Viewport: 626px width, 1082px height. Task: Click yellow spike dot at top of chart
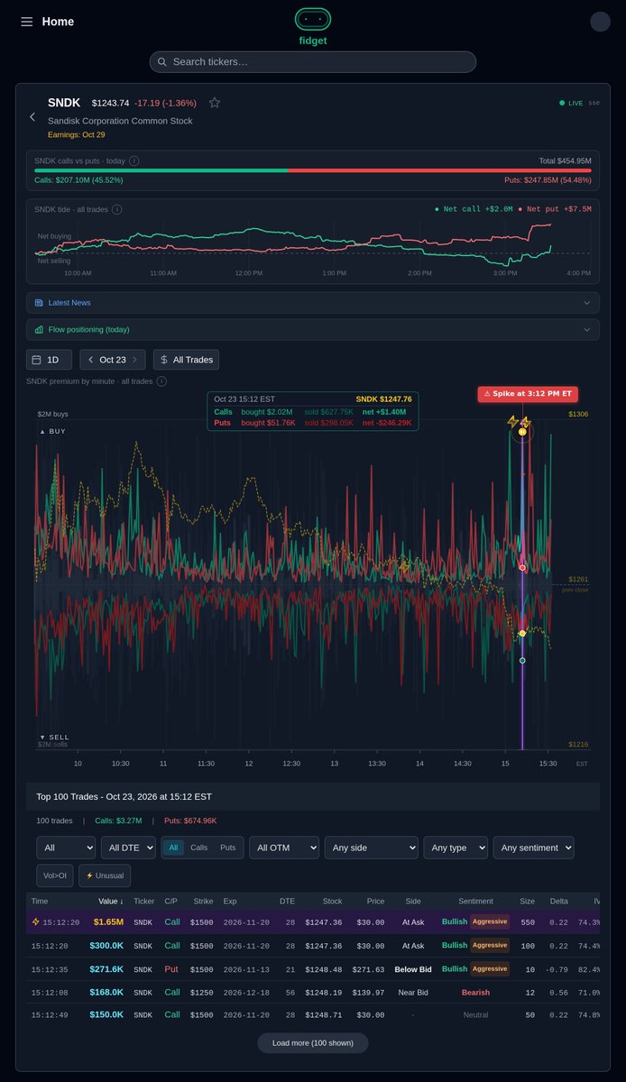522,432
